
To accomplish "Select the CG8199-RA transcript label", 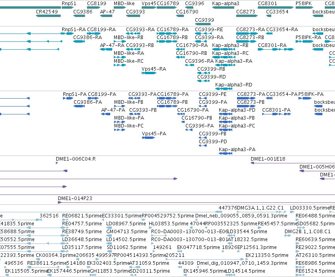I will (x=101, y=29).
